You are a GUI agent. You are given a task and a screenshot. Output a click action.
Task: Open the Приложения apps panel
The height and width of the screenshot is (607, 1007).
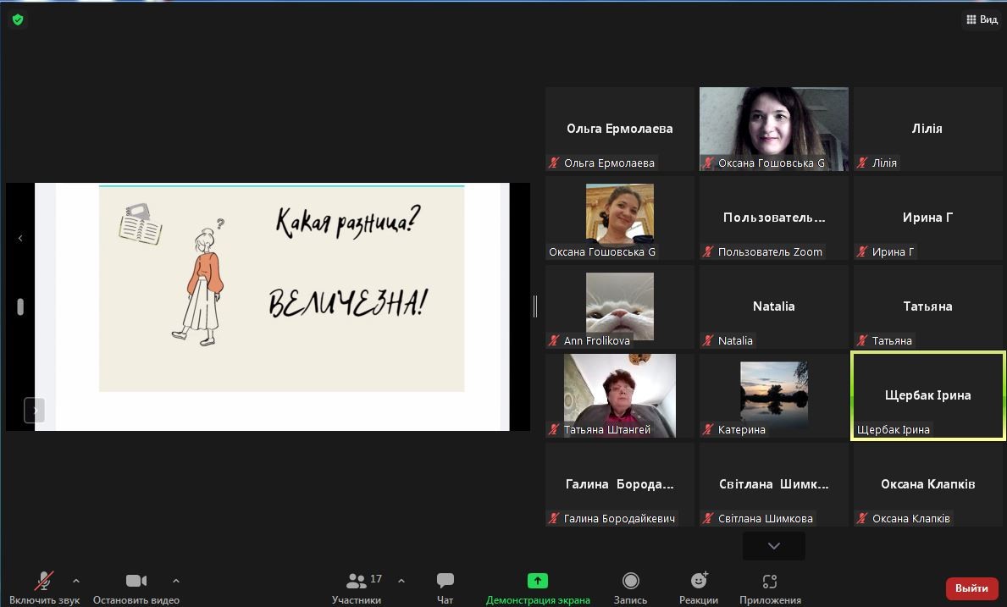coord(769,588)
